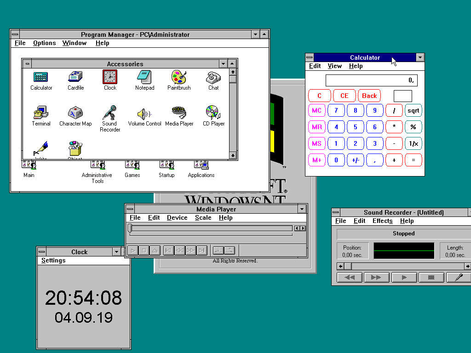Open the Scale menu in Media Player
Image resolution: width=471 pixels, height=353 pixels.
203,217
